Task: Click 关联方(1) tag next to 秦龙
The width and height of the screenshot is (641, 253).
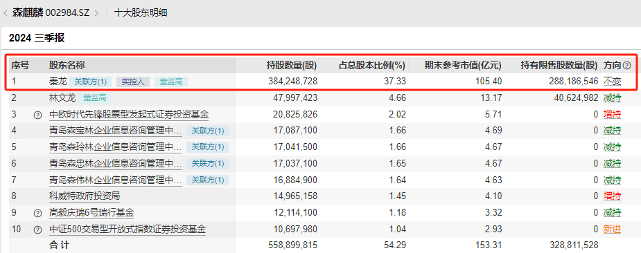Action: 90,82
